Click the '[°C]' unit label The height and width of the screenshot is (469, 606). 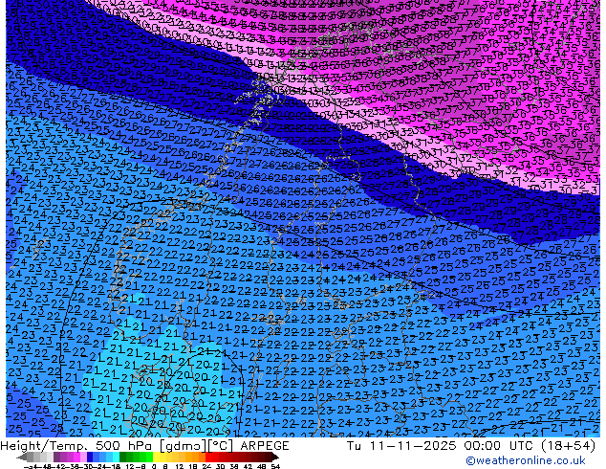(220, 446)
